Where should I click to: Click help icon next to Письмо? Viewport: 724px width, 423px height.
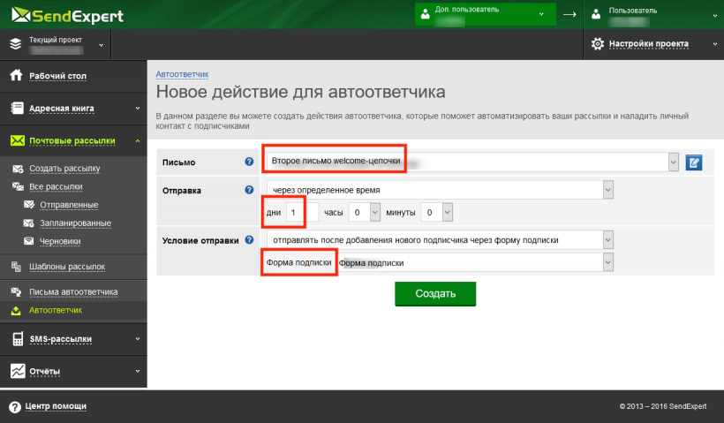point(249,162)
